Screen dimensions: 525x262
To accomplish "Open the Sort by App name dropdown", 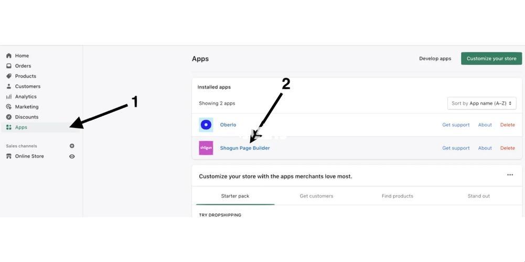I will coord(482,103).
